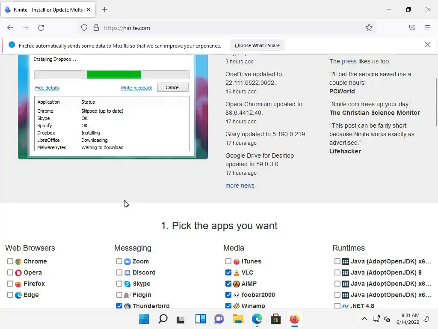The width and height of the screenshot is (438, 329).
Task: Check the Zoom checkbox
Action: click(119, 261)
